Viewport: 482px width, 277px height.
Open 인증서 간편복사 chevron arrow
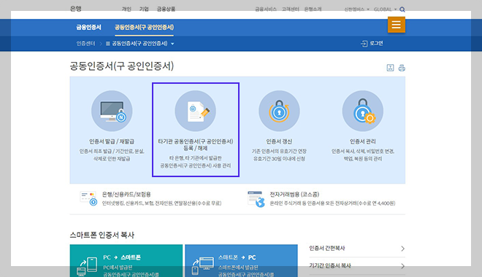402,249
